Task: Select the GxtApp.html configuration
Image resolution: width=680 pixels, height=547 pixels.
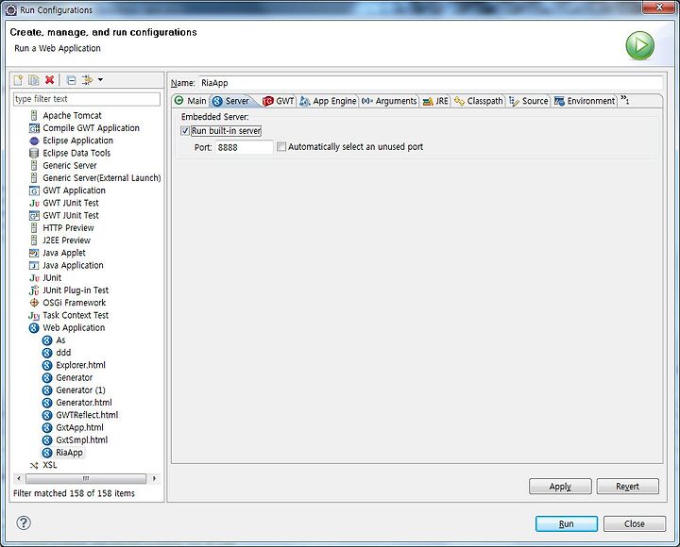Action: point(79,428)
